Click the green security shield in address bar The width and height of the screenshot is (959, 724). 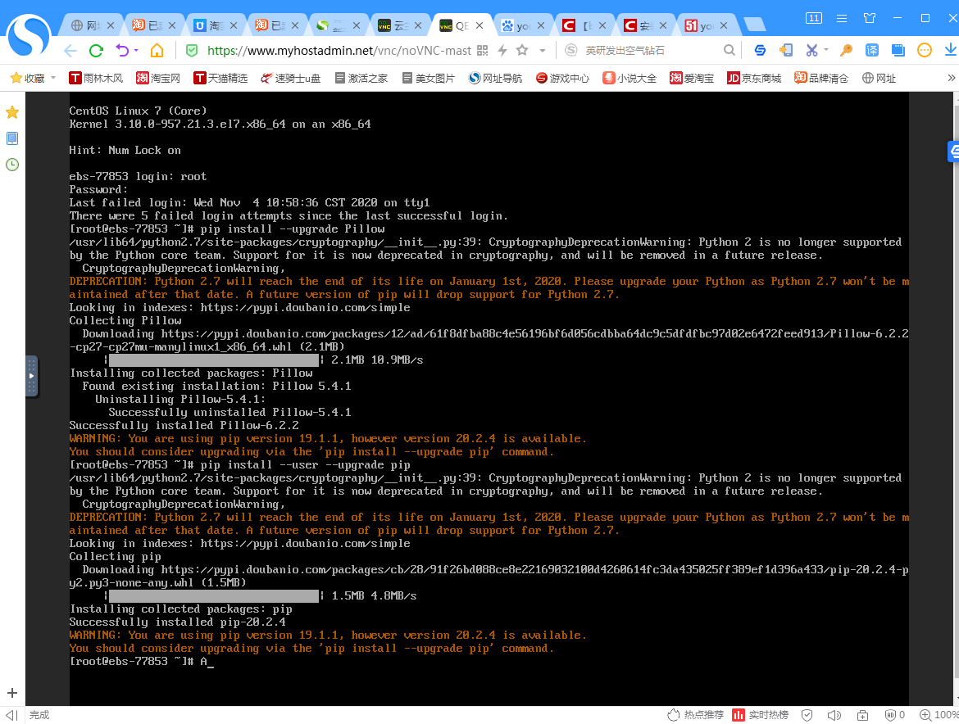pyautogui.click(x=192, y=50)
